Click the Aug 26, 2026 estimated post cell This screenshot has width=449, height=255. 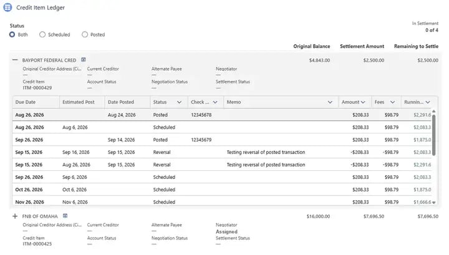pyautogui.click(x=76, y=165)
